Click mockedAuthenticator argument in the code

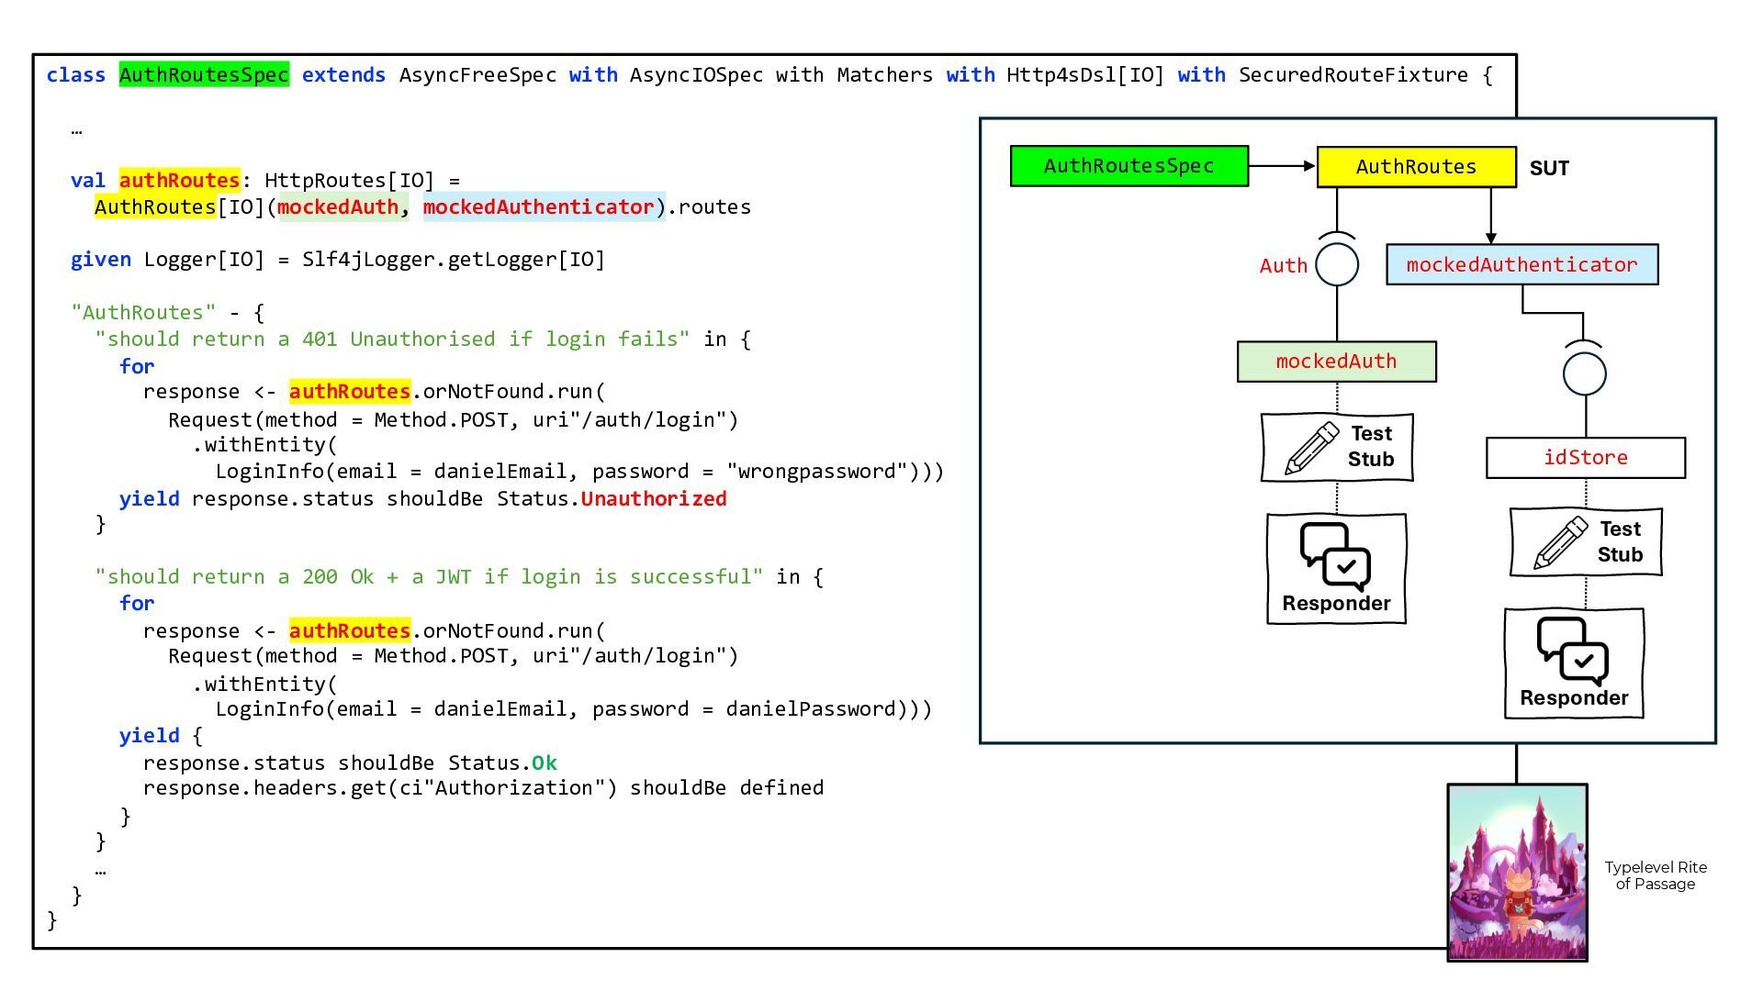538,206
